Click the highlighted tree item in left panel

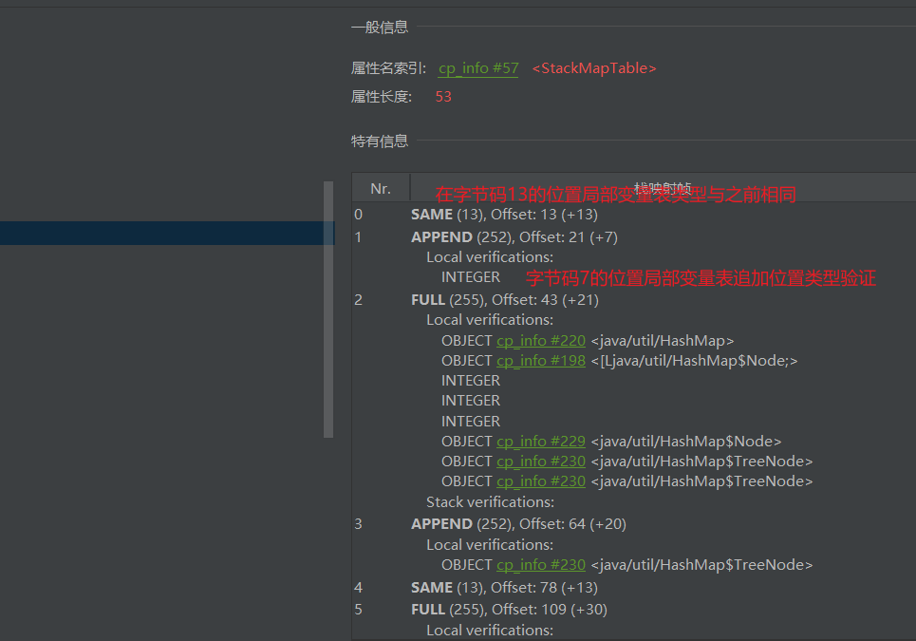[x=161, y=233]
